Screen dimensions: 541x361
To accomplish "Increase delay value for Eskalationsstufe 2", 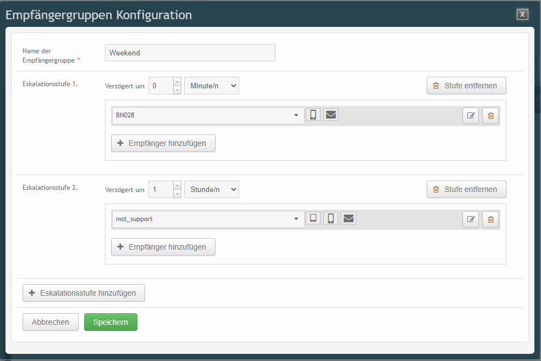I will coord(178,185).
